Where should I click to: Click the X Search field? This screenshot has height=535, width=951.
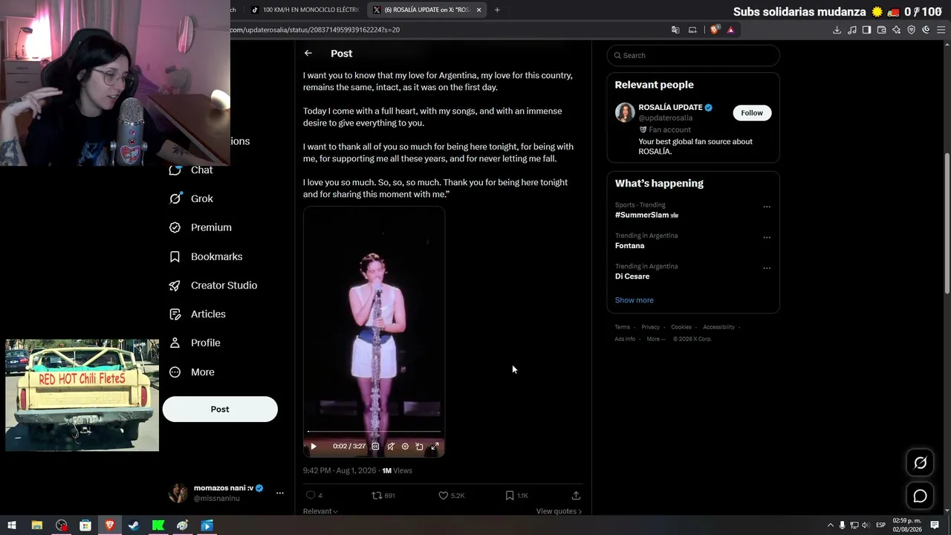pyautogui.click(x=693, y=55)
